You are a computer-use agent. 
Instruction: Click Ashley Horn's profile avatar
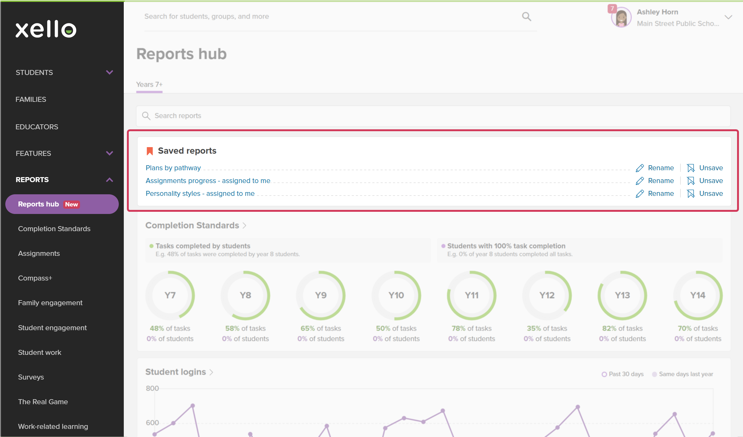[x=621, y=17]
